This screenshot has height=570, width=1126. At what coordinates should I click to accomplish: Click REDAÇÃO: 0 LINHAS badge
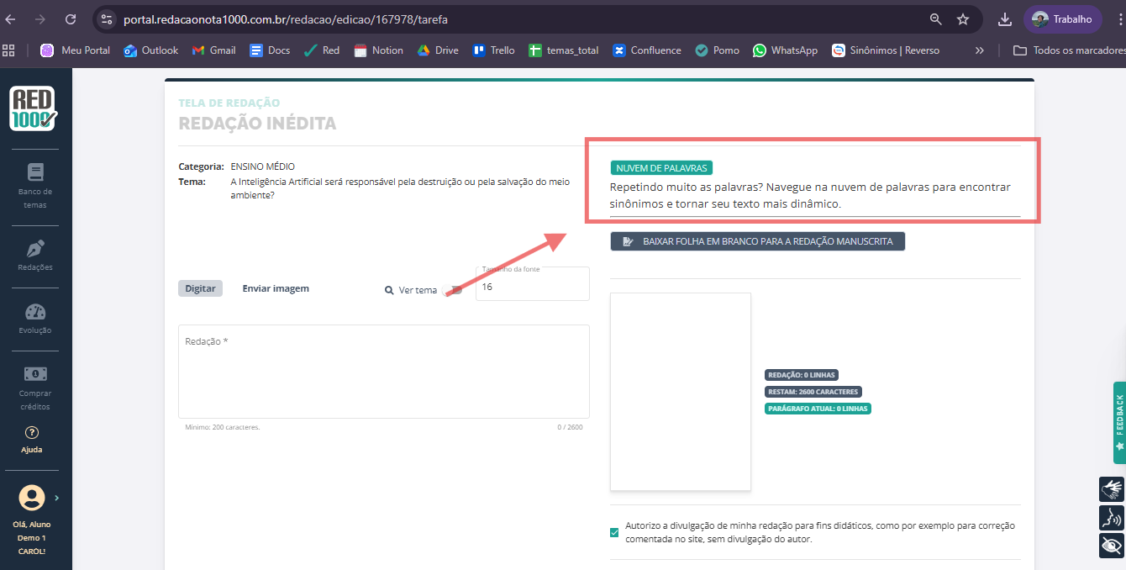pyautogui.click(x=801, y=375)
